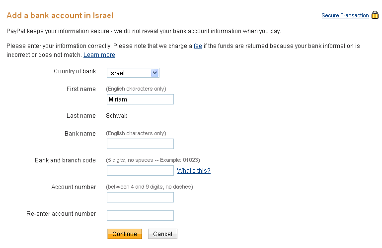Click the 'First name' label text
The image size is (382, 248).
[81, 89]
